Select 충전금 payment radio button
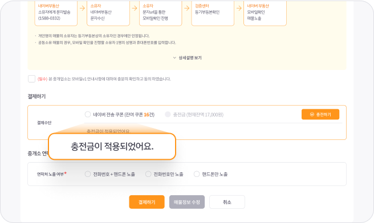Viewport: 374px width, 223px height. 168,114
